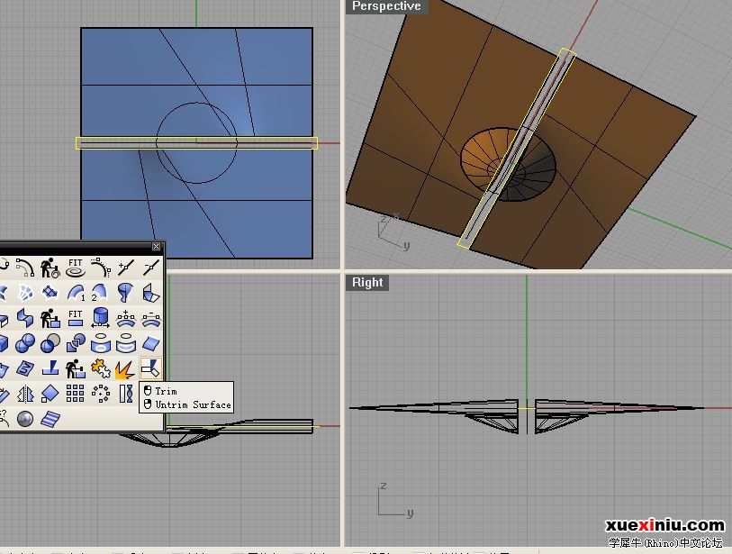Click the folded unroll surface icon

150,293
